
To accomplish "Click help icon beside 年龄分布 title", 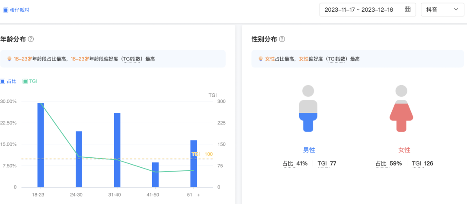I will [x=31, y=39].
